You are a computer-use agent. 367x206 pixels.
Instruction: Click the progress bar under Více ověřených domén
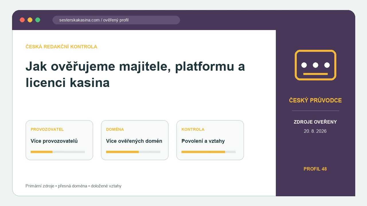click(133, 152)
